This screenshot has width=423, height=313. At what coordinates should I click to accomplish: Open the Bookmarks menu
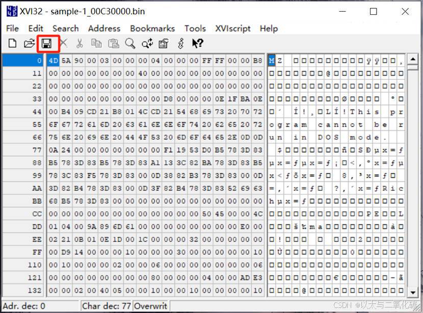click(x=152, y=29)
